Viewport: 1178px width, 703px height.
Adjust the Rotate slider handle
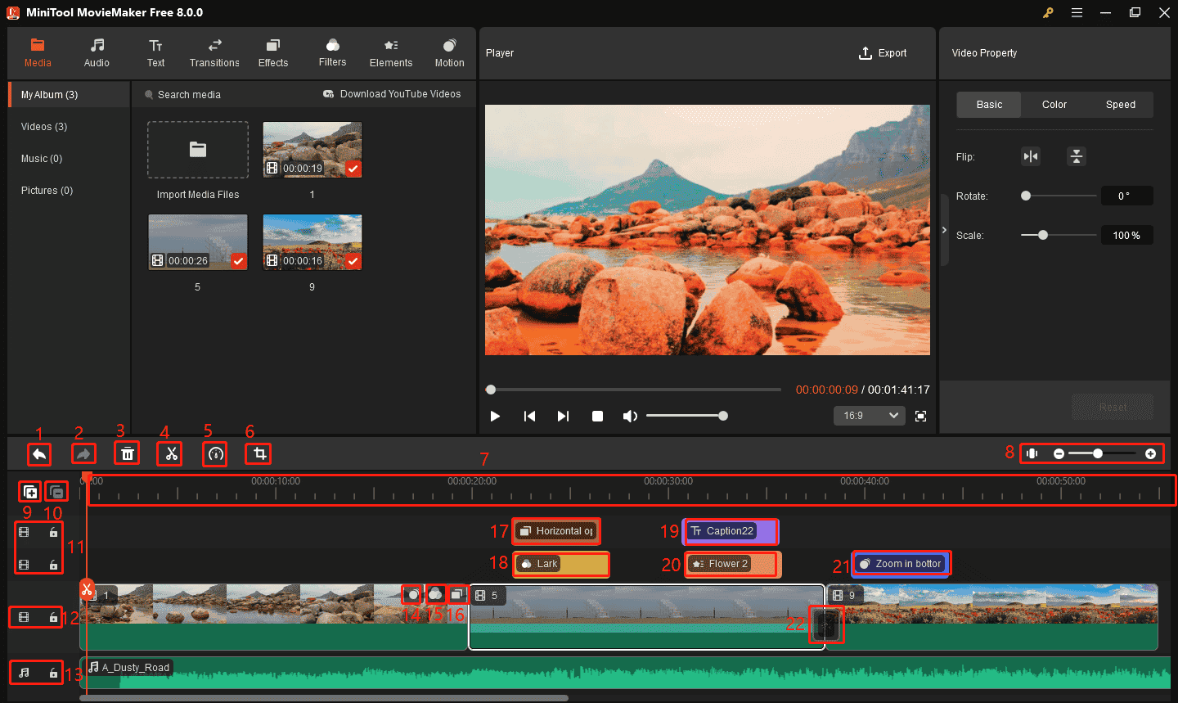(x=1026, y=196)
